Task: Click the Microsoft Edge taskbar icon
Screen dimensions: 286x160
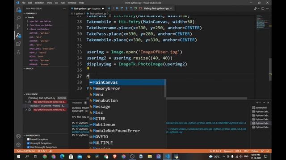Action: [x=62, y=156]
